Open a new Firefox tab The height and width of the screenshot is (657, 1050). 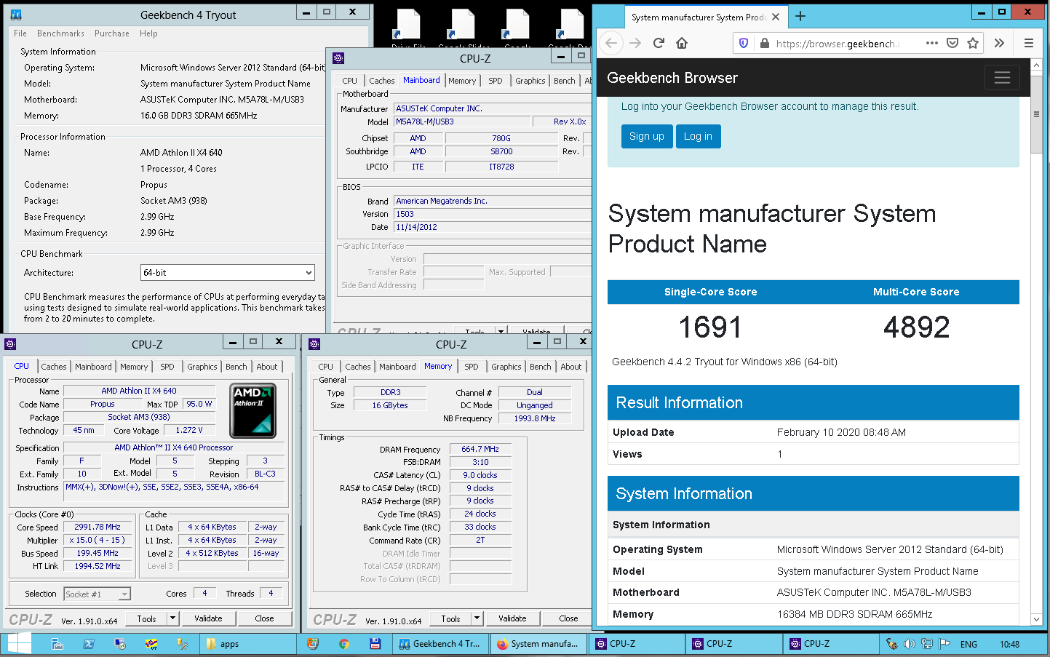[800, 17]
